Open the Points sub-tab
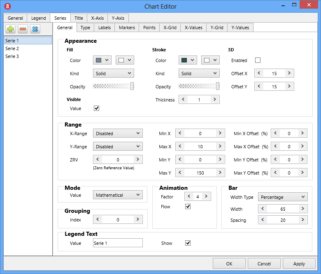 click(149, 28)
